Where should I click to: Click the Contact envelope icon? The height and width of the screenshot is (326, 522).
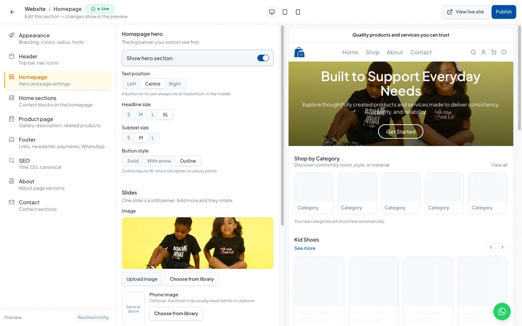coord(12,202)
